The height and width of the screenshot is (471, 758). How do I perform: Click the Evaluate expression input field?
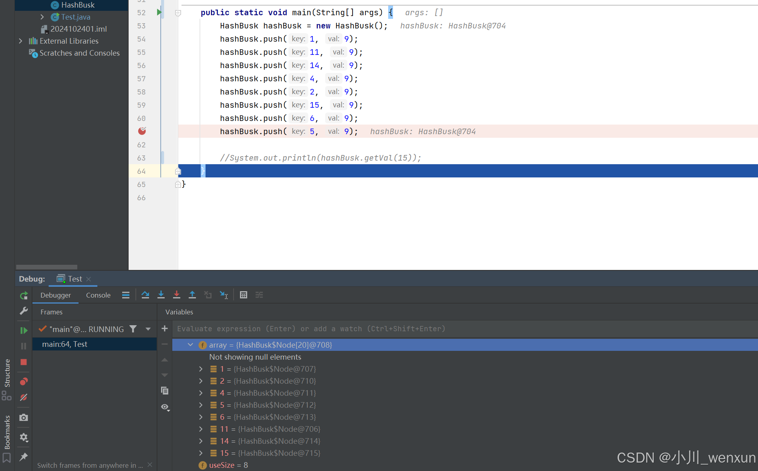[465, 329]
